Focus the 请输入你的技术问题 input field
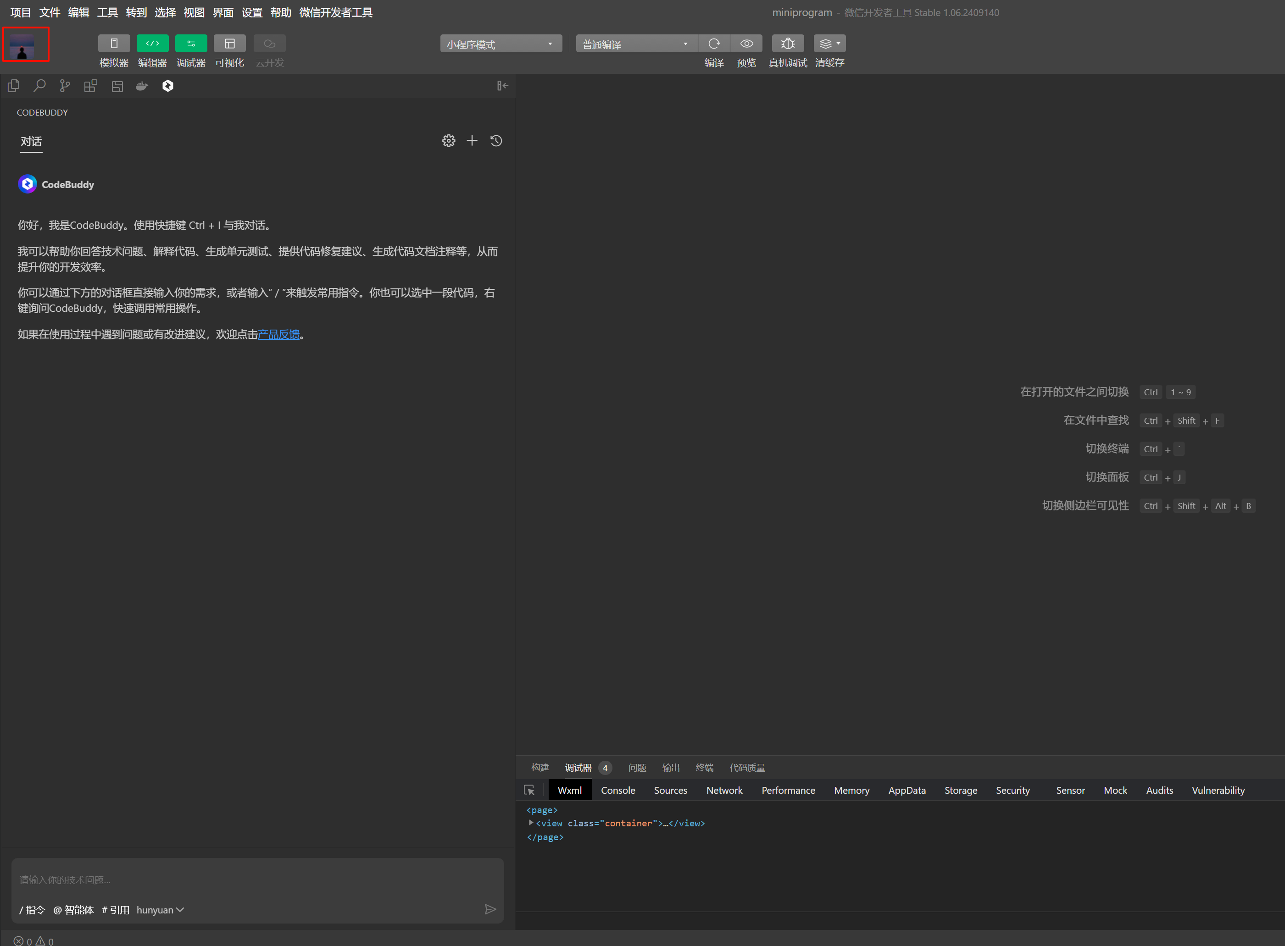This screenshot has width=1285, height=946. coord(257,880)
